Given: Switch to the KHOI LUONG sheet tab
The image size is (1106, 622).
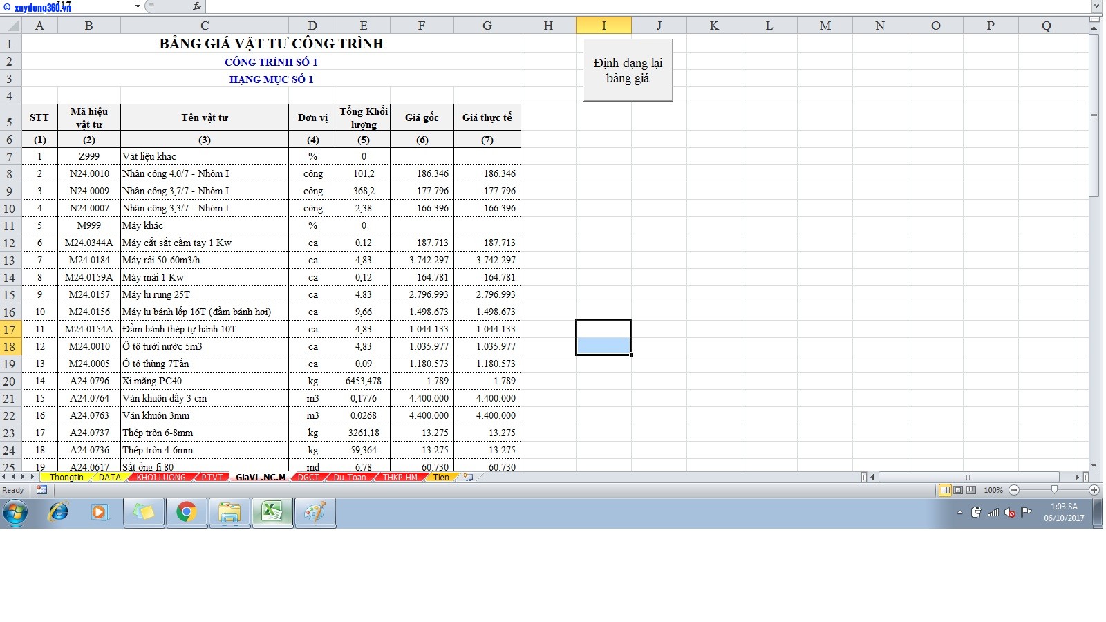Looking at the screenshot, I should (x=161, y=478).
